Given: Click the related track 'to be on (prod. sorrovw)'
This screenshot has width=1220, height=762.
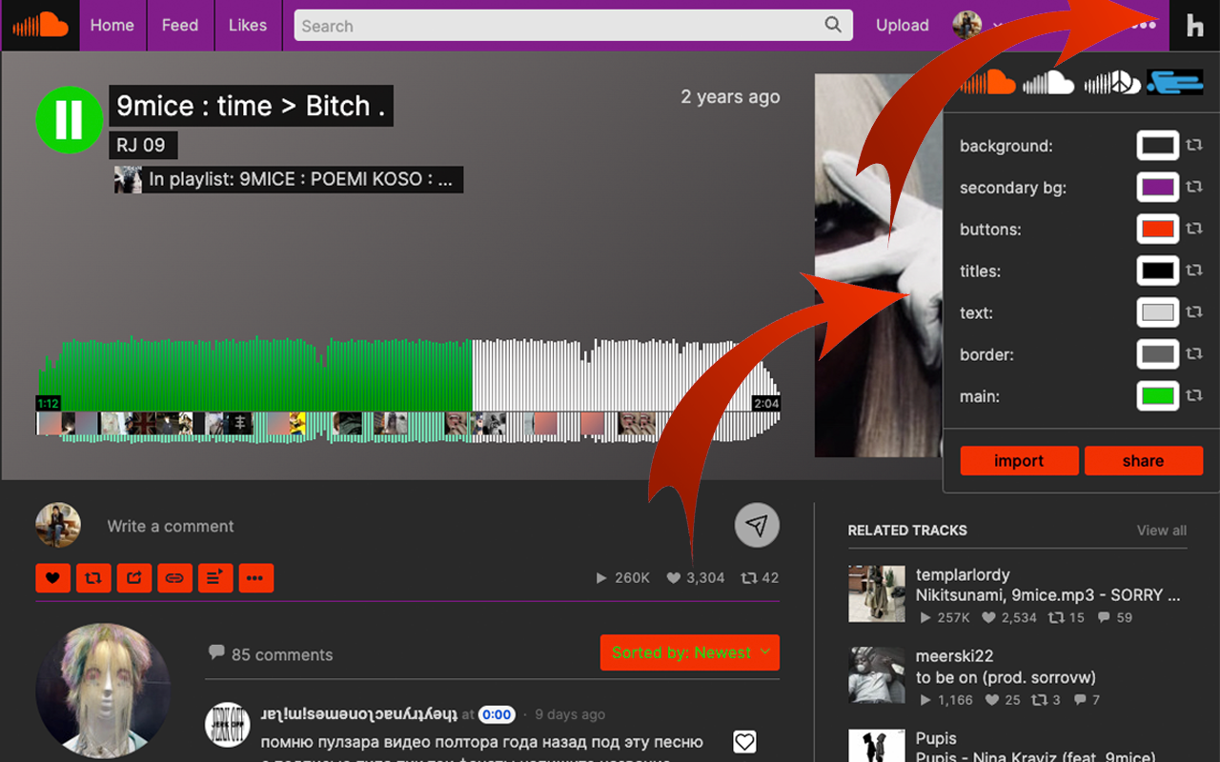Looking at the screenshot, I should click(x=1006, y=677).
